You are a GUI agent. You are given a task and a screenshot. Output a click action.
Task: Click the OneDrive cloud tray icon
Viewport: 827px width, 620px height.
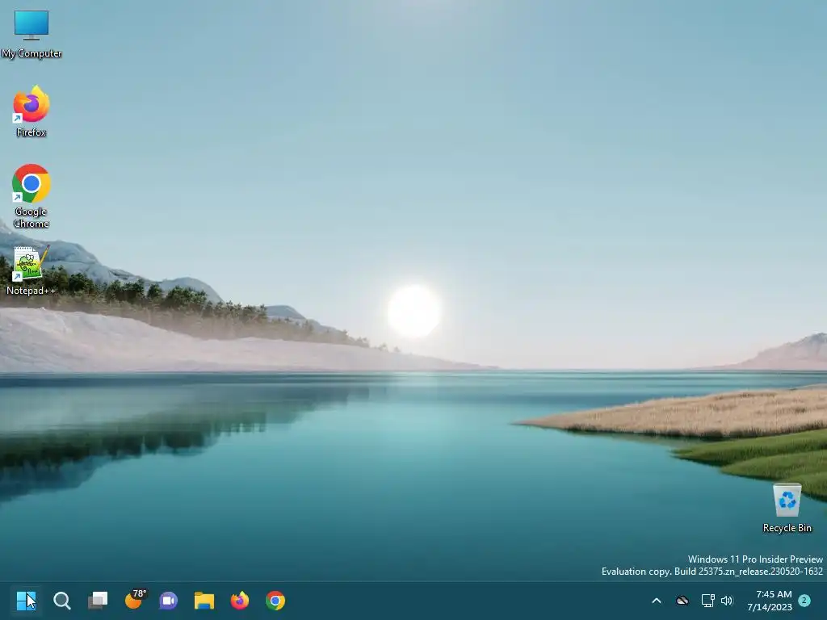click(x=682, y=601)
